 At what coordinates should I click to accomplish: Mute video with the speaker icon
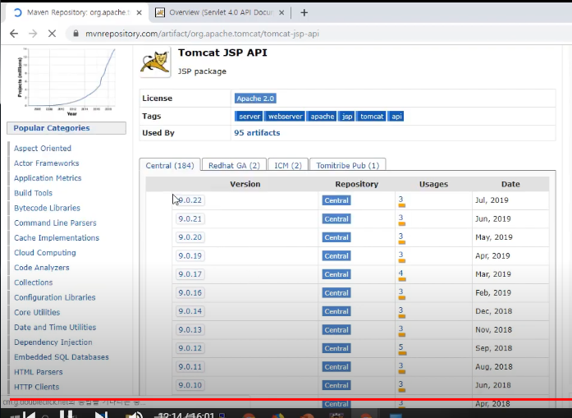(134, 415)
